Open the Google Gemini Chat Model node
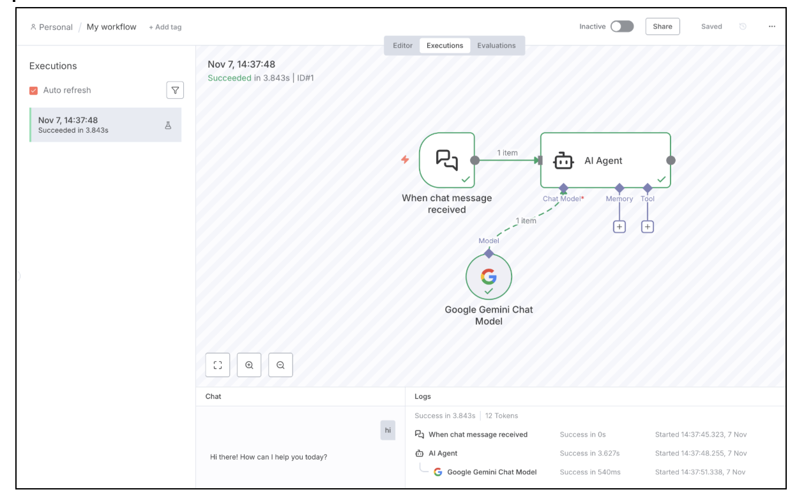Image resolution: width=797 pixels, height=499 pixels. pos(489,278)
